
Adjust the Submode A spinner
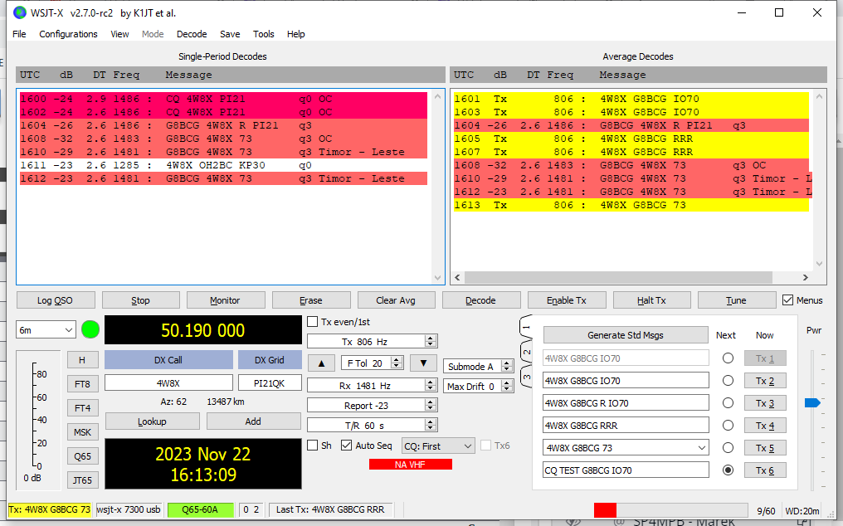click(506, 366)
